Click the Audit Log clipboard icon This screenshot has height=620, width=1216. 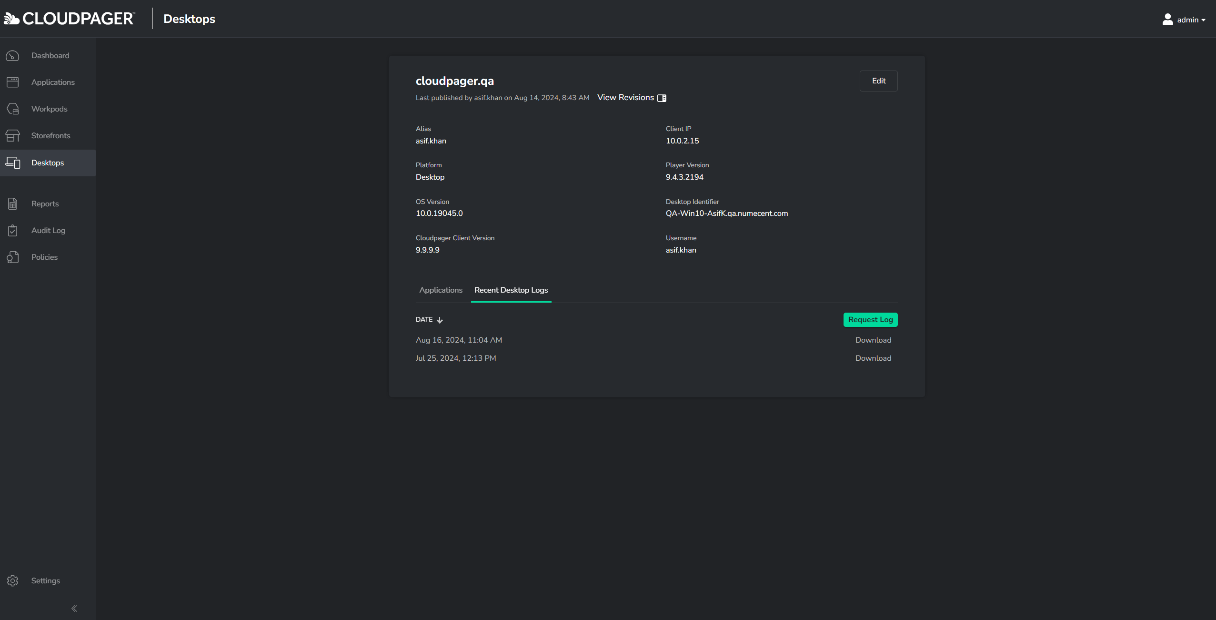[x=13, y=231]
